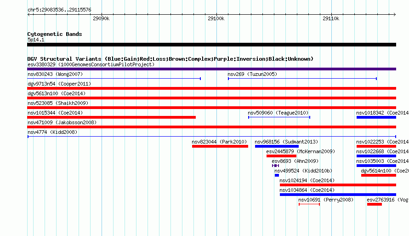Select dgv9713n54 (Cooper2011) label
409x236 pixels.
point(59,84)
